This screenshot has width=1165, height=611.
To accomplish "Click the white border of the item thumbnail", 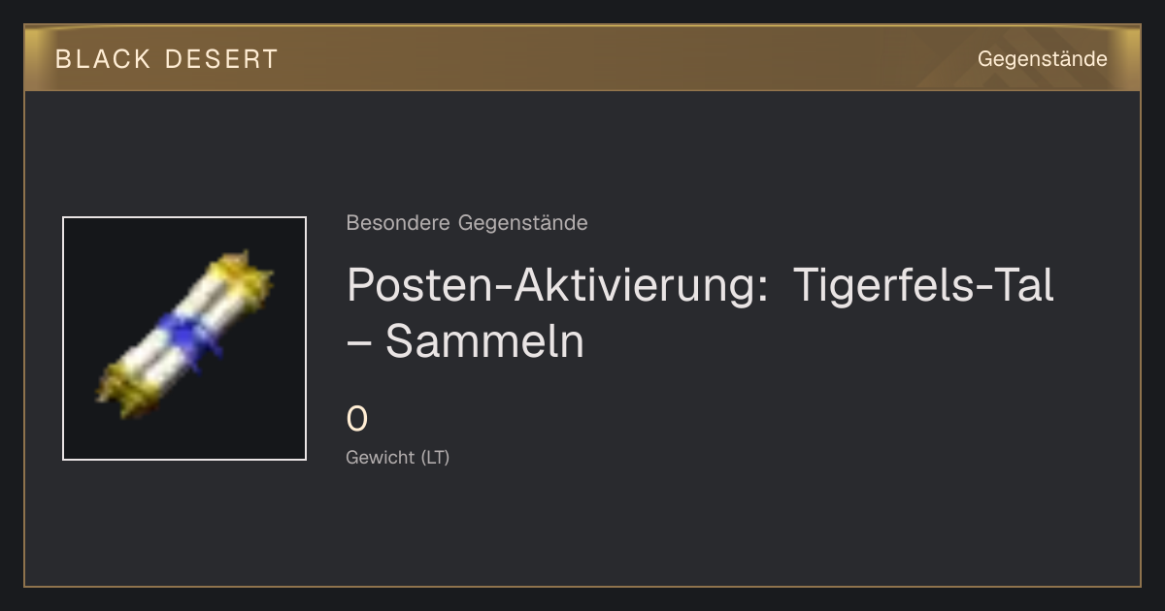I will (x=184, y=218).
